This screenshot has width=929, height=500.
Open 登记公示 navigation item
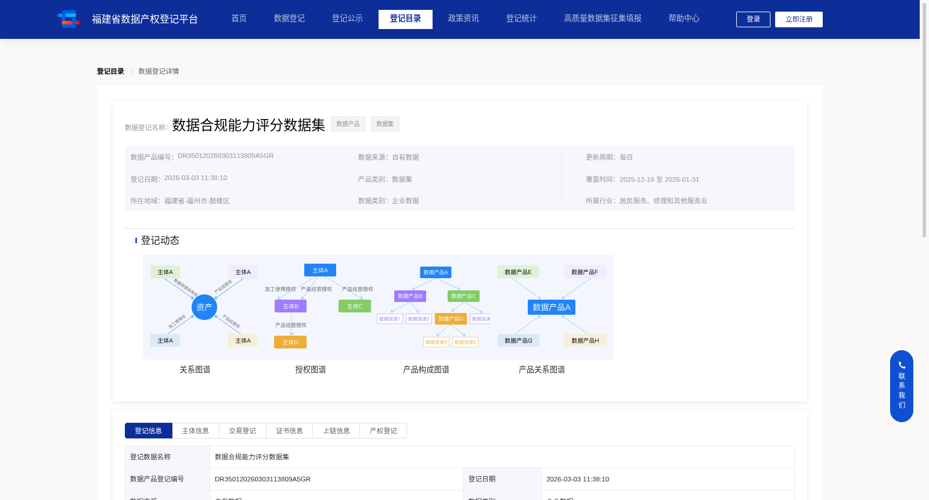347,19
